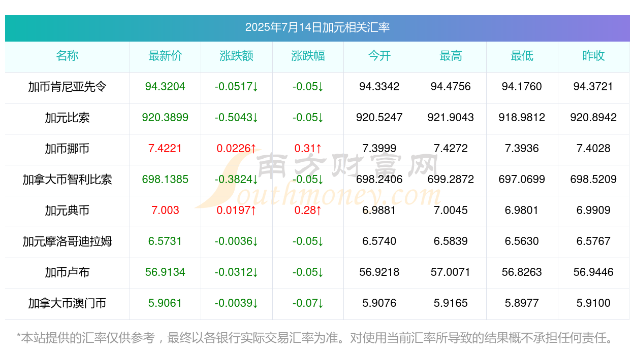Image resolution: width=635 pixels, height=354 pixels.
Task: Select the 加币肯尼亚先令 row name
Action: tap(67, 87)
